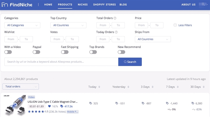This screenshot has width=210, height=117.
Task: Click the Less Filters minus circle icon
Action: pos(175,25)
